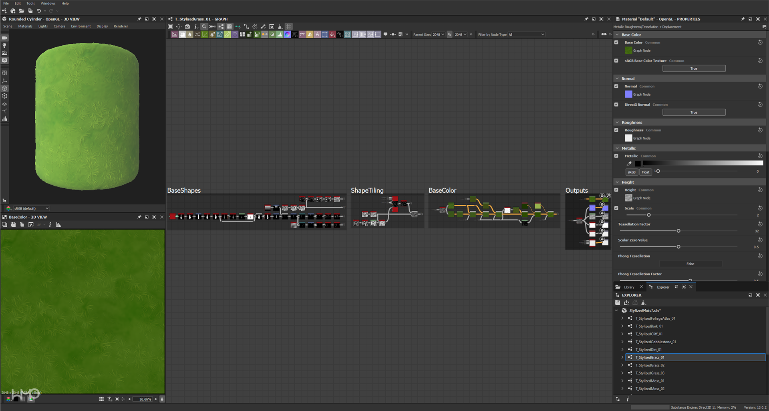Click the 26.66% zoom field in 2D view

point(143,399)
